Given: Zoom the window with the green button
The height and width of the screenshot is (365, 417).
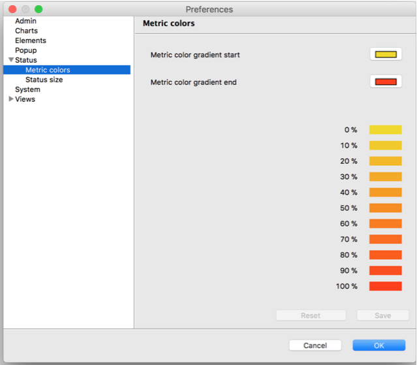Looking at the screenshot, I should [39, 9].
